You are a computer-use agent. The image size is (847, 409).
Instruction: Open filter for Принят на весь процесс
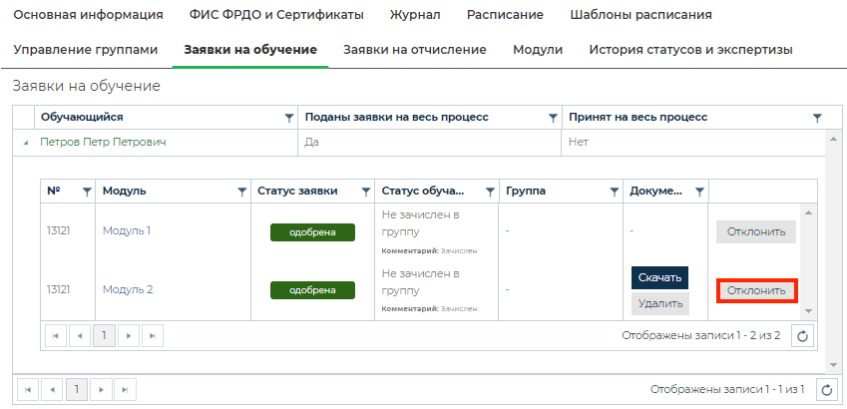817,118
